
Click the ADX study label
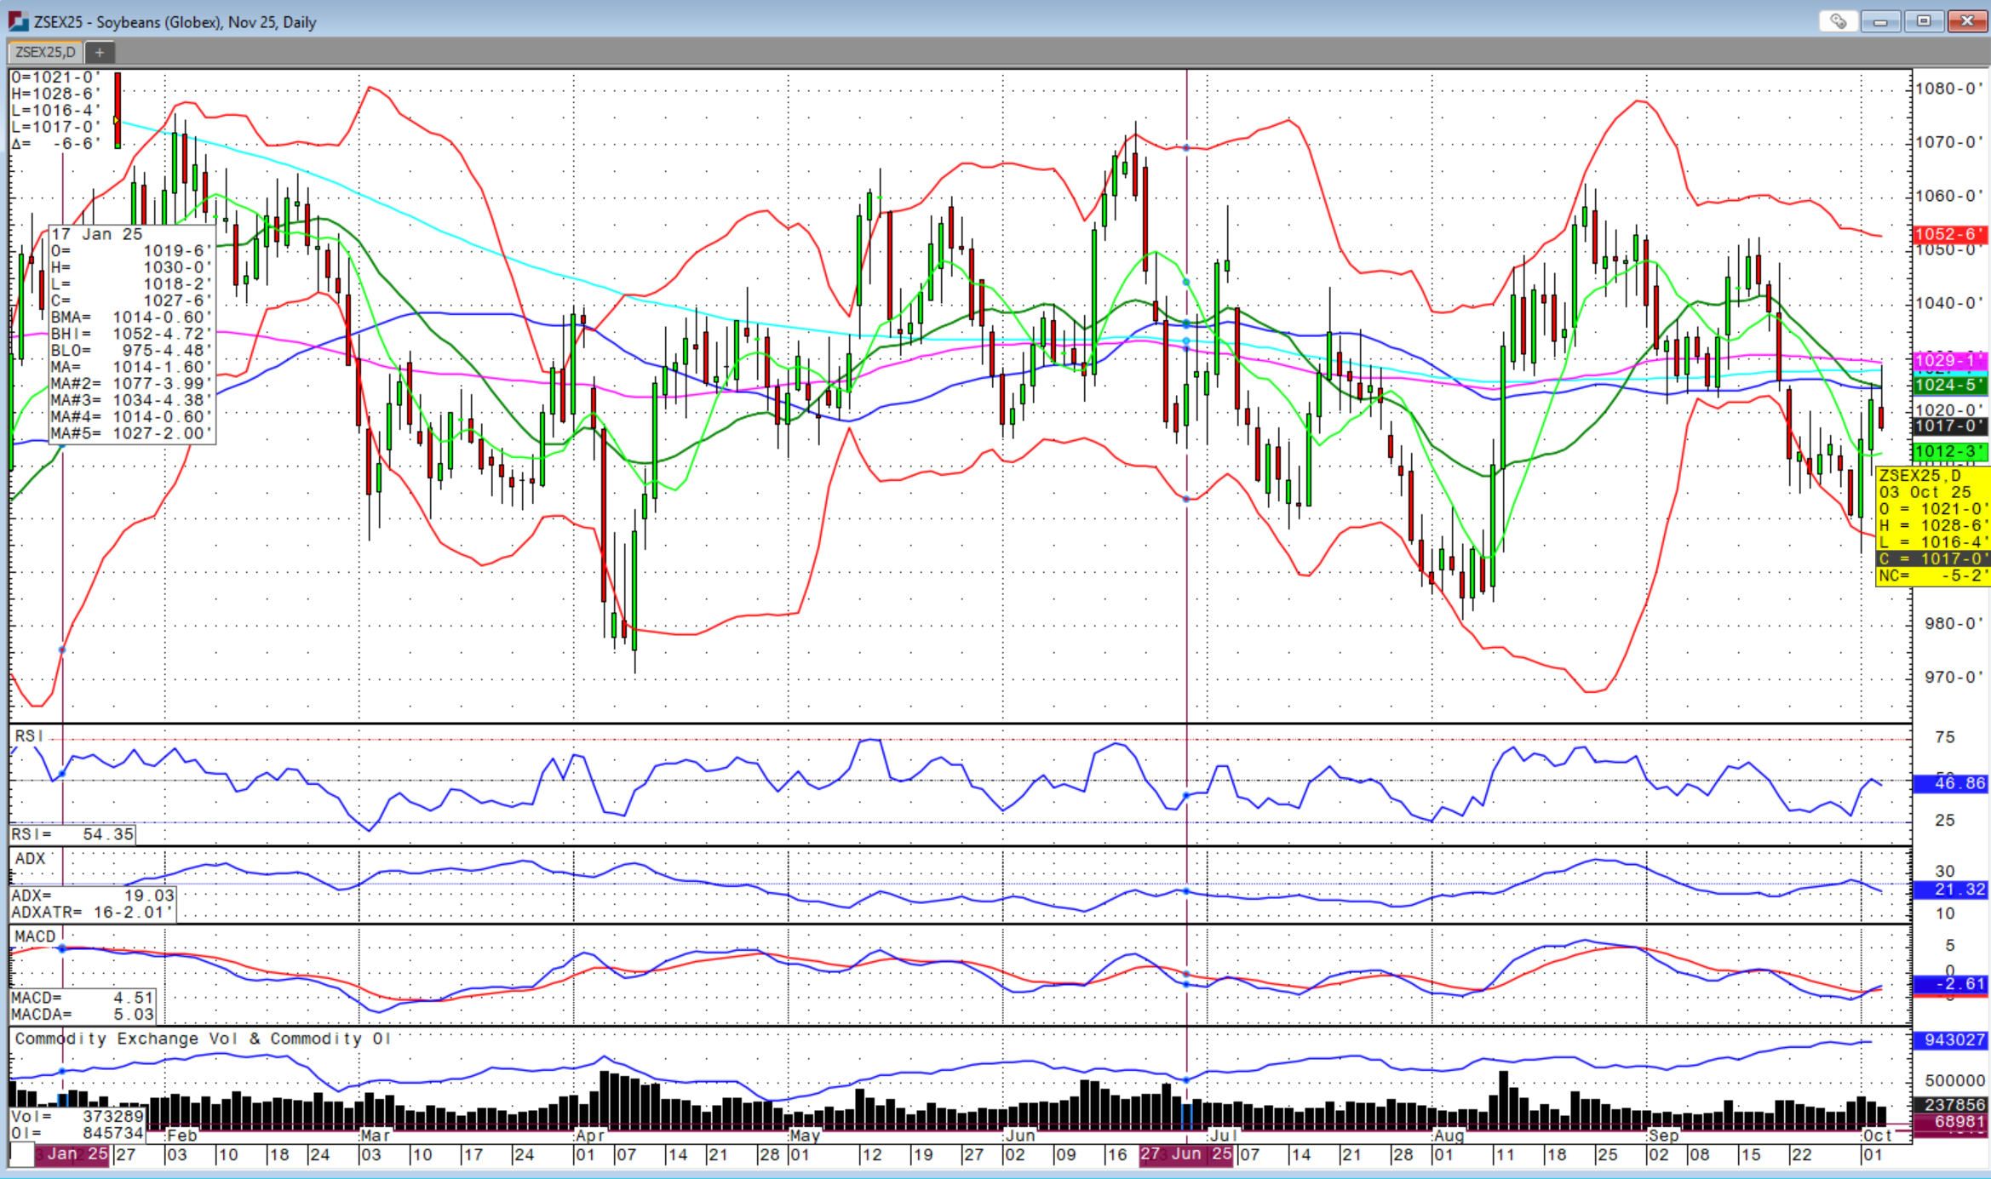point(30,859)
